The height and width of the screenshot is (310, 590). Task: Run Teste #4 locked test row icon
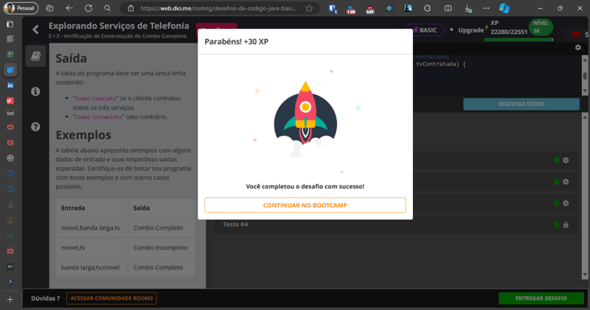(x=566, y=225)
